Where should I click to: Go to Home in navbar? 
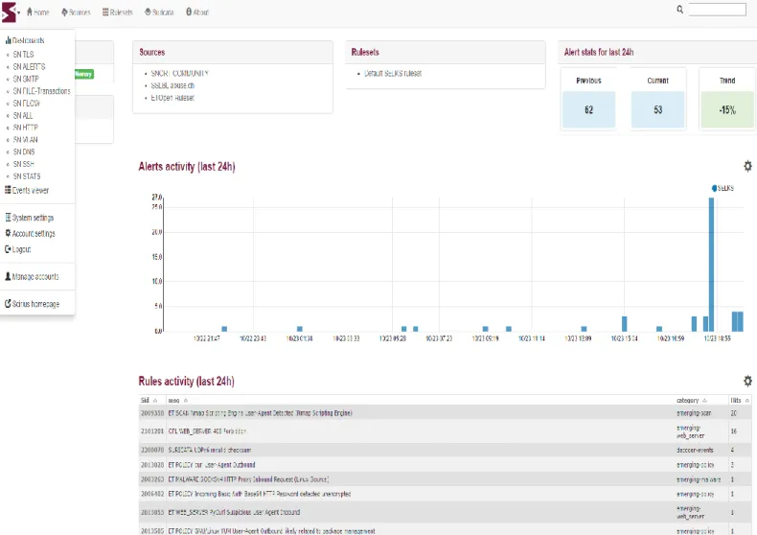[x=37, y=12]
